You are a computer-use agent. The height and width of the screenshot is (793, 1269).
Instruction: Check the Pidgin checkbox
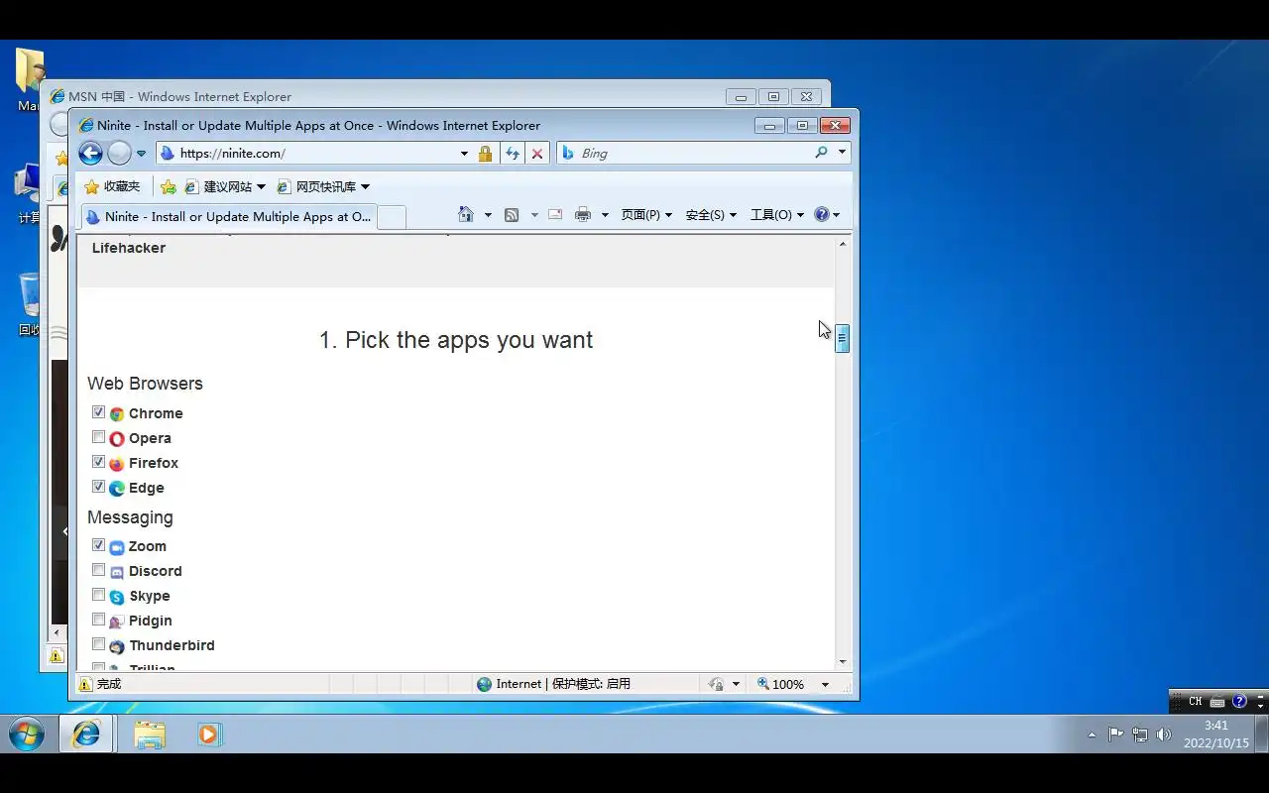[x=98, y=620]
